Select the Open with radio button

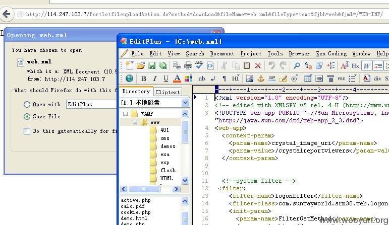tap(27, 105)
